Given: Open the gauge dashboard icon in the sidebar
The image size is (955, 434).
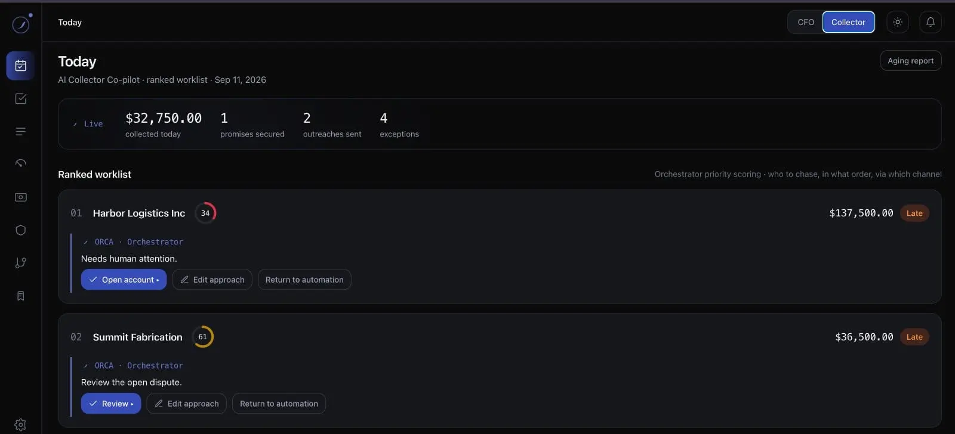Looking at the screenshot, I should (20, 164).
